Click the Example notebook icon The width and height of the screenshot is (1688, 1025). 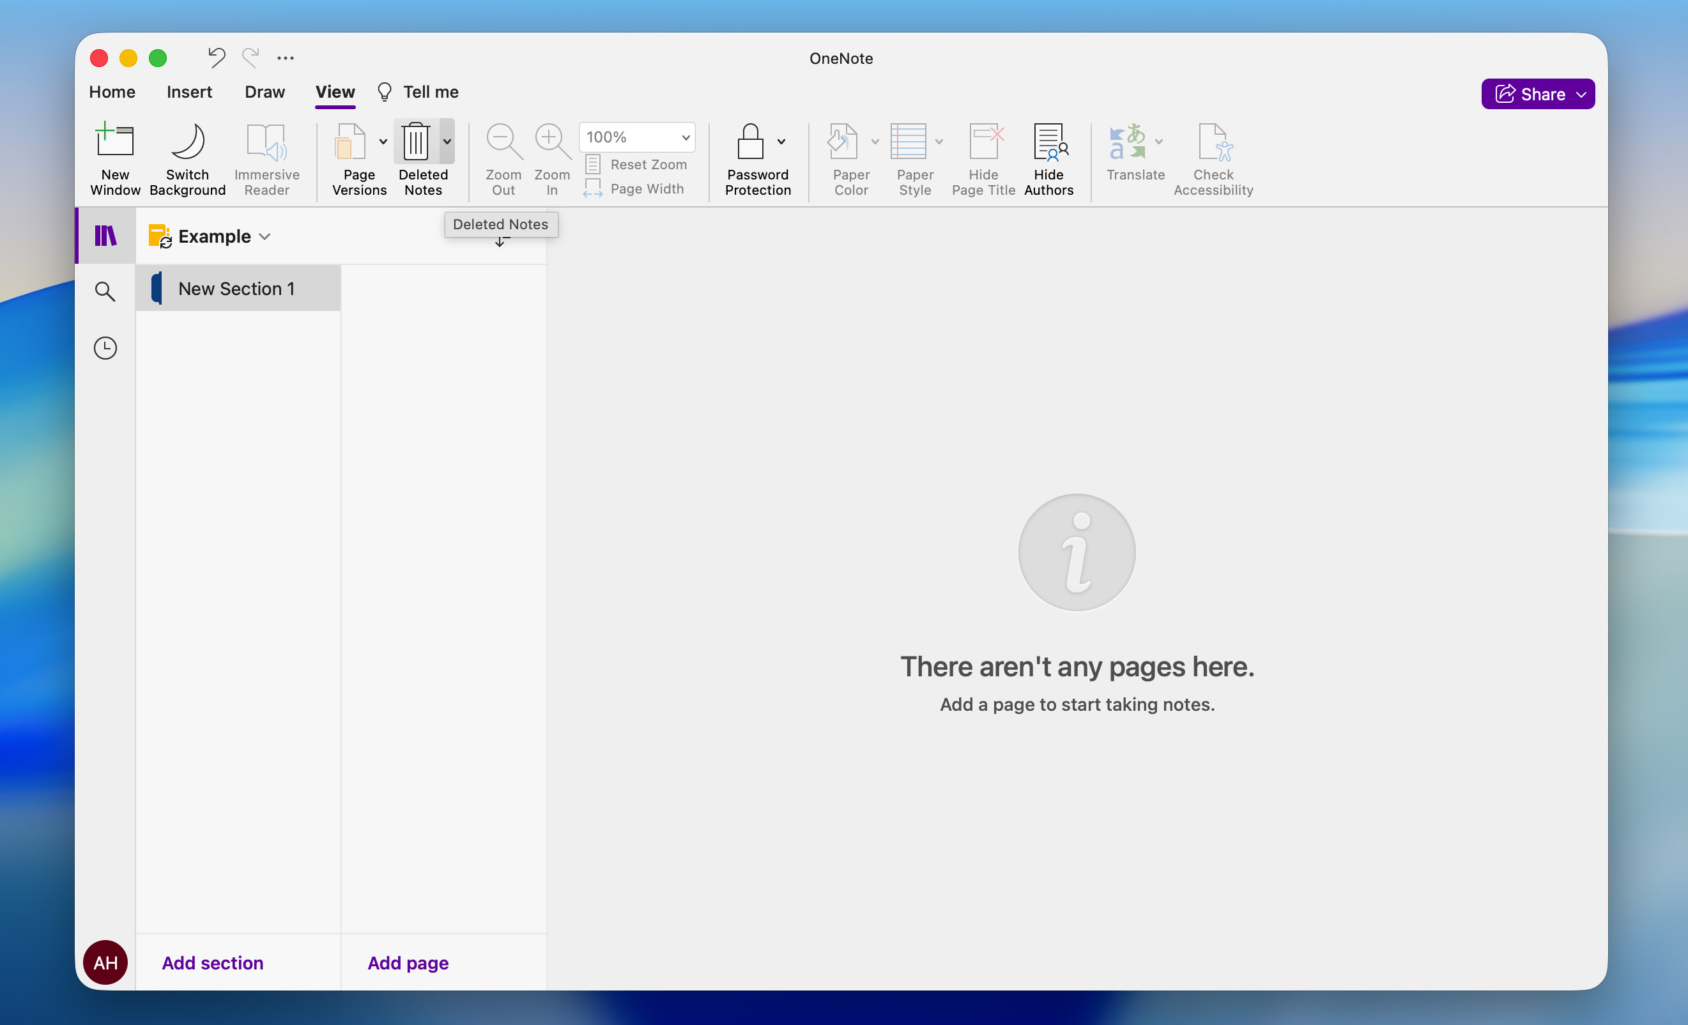(x=160, y=237)
